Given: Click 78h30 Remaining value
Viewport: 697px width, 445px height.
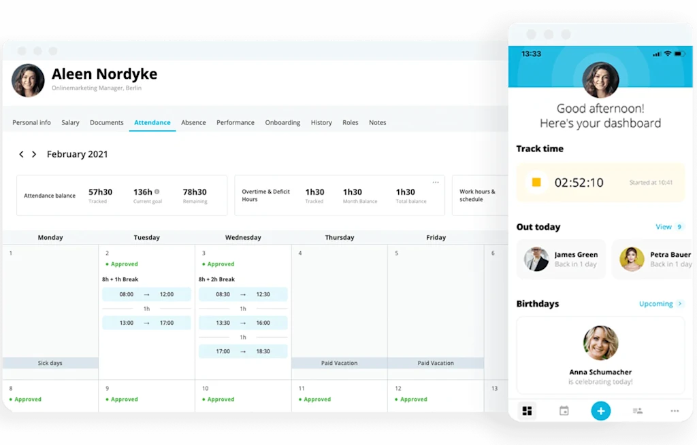Looking at the screenshot, I should [x=195, y=192].
